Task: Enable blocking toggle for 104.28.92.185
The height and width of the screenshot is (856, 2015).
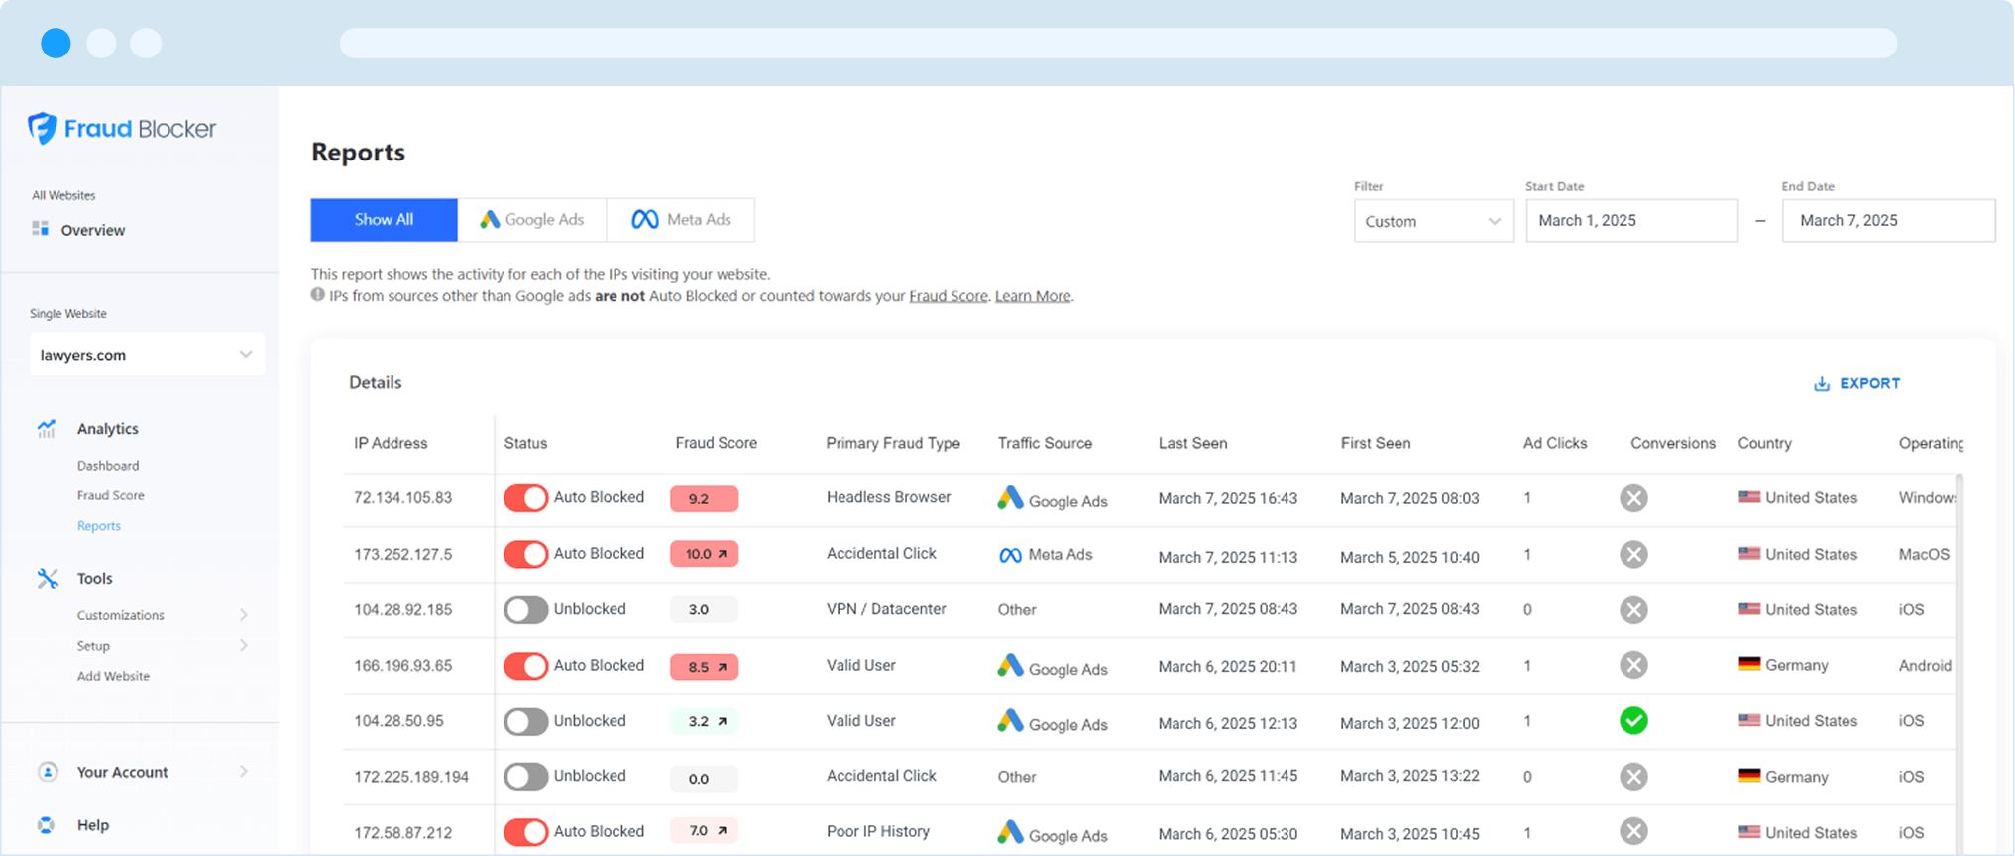Action: coord(525,609)
